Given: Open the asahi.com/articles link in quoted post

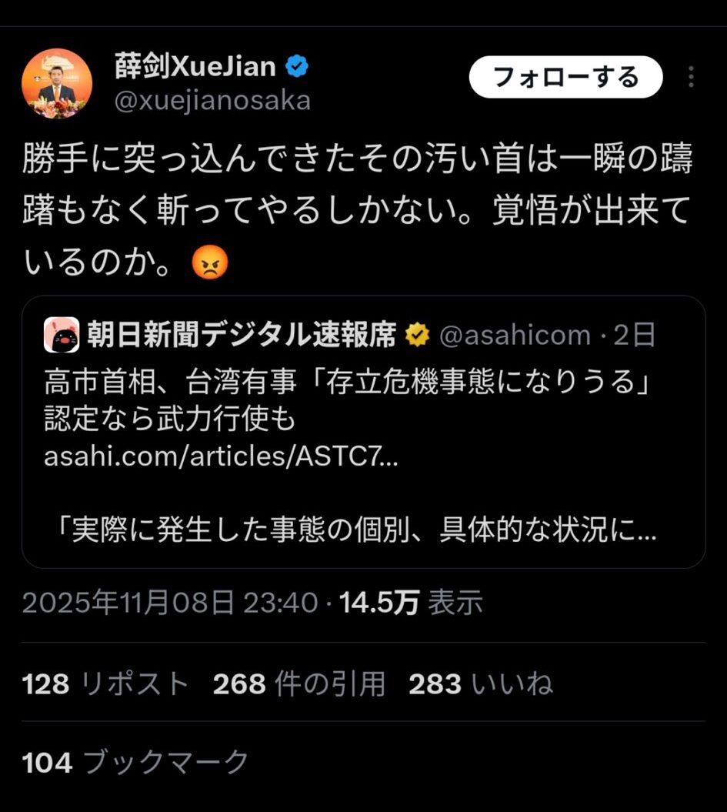Looking at the screenshot, I should point(221,456).
